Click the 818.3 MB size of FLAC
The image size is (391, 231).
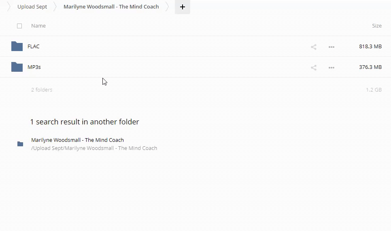tap(370, 47)
